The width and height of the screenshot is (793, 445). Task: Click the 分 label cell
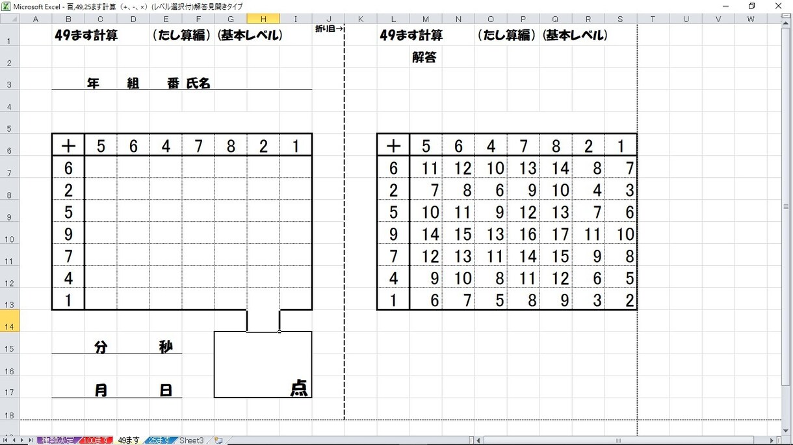point(101,347)
